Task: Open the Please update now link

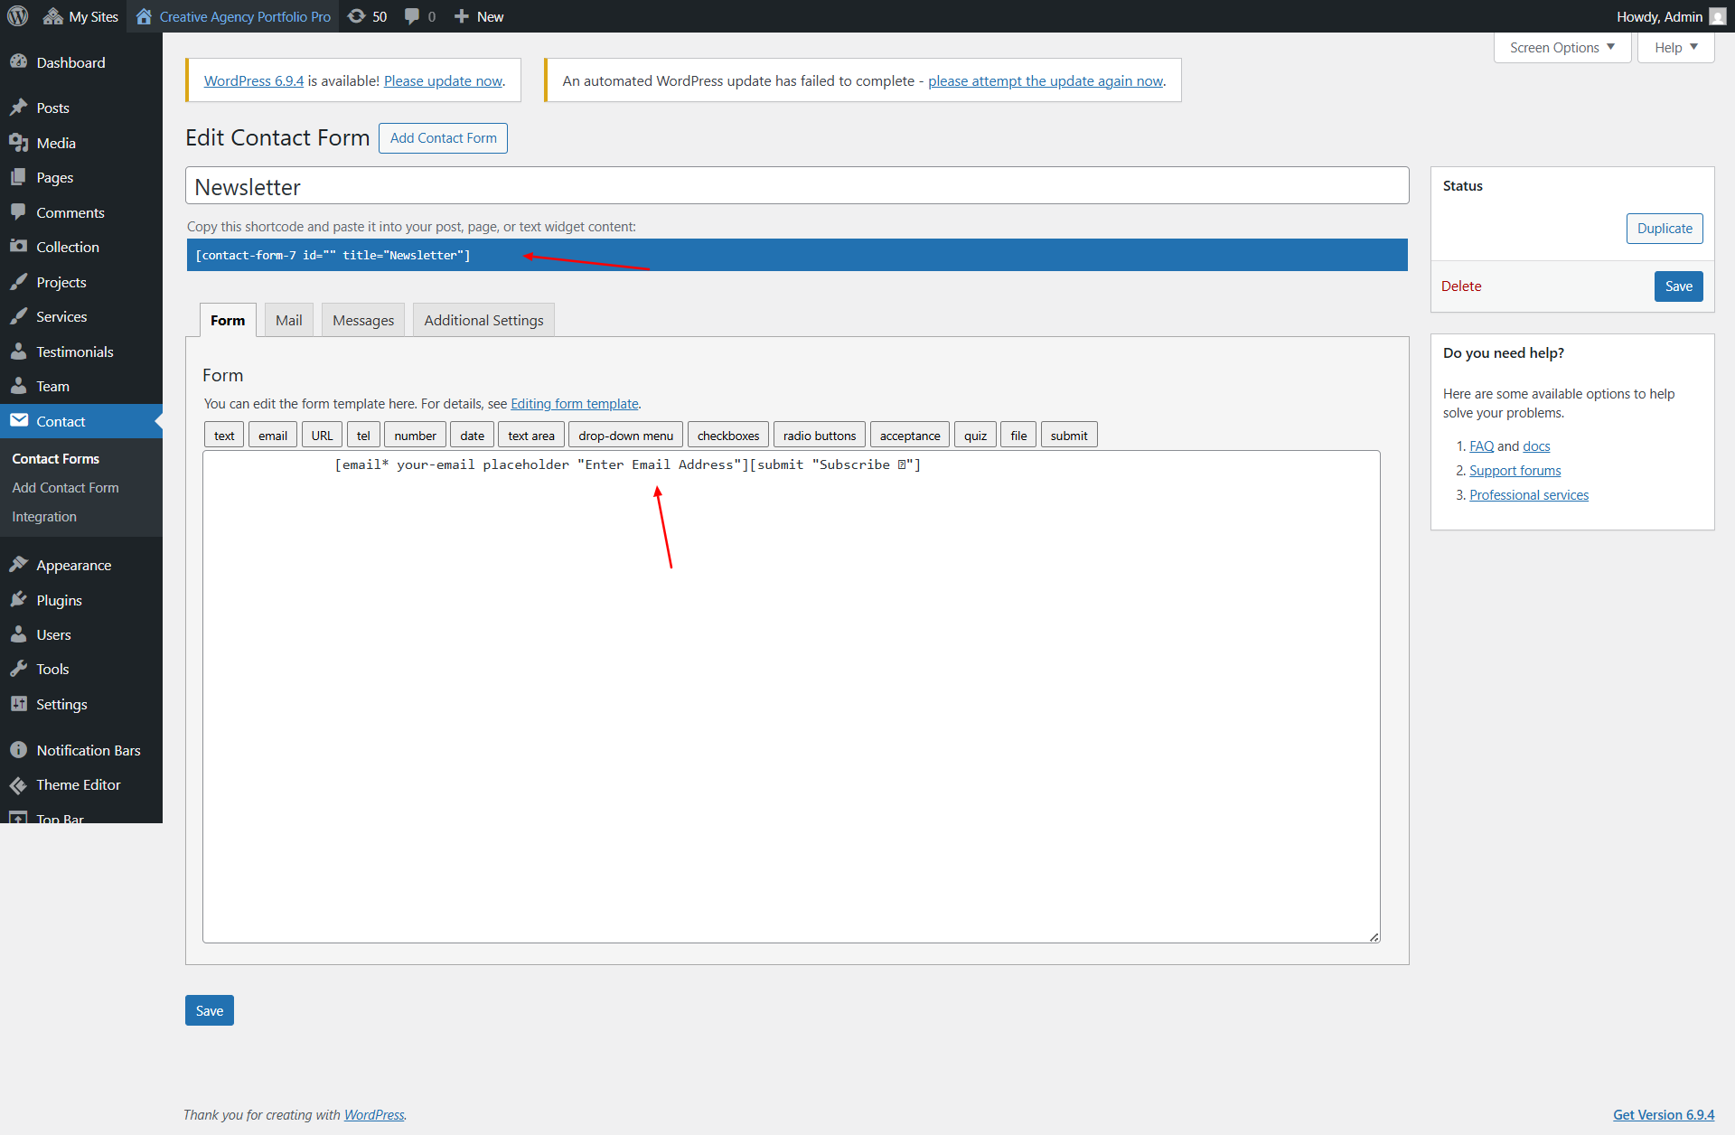Action: pos(443,80)
